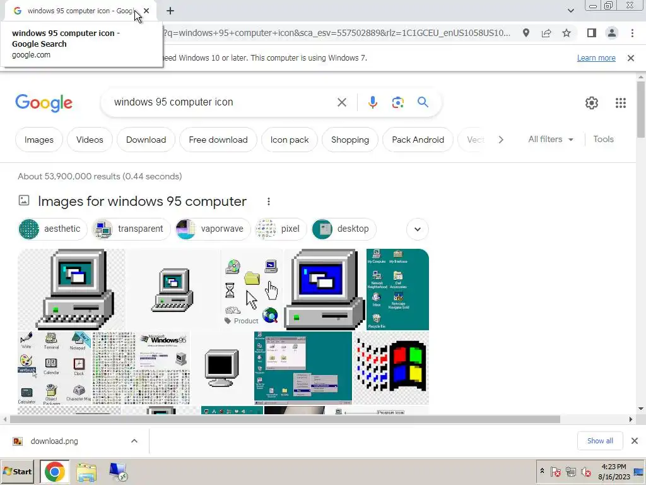Viewport: 646px width, 485px height.
Task: Submit search with magnifier icon
Action: pyautogui.click(x=423, y=102)
